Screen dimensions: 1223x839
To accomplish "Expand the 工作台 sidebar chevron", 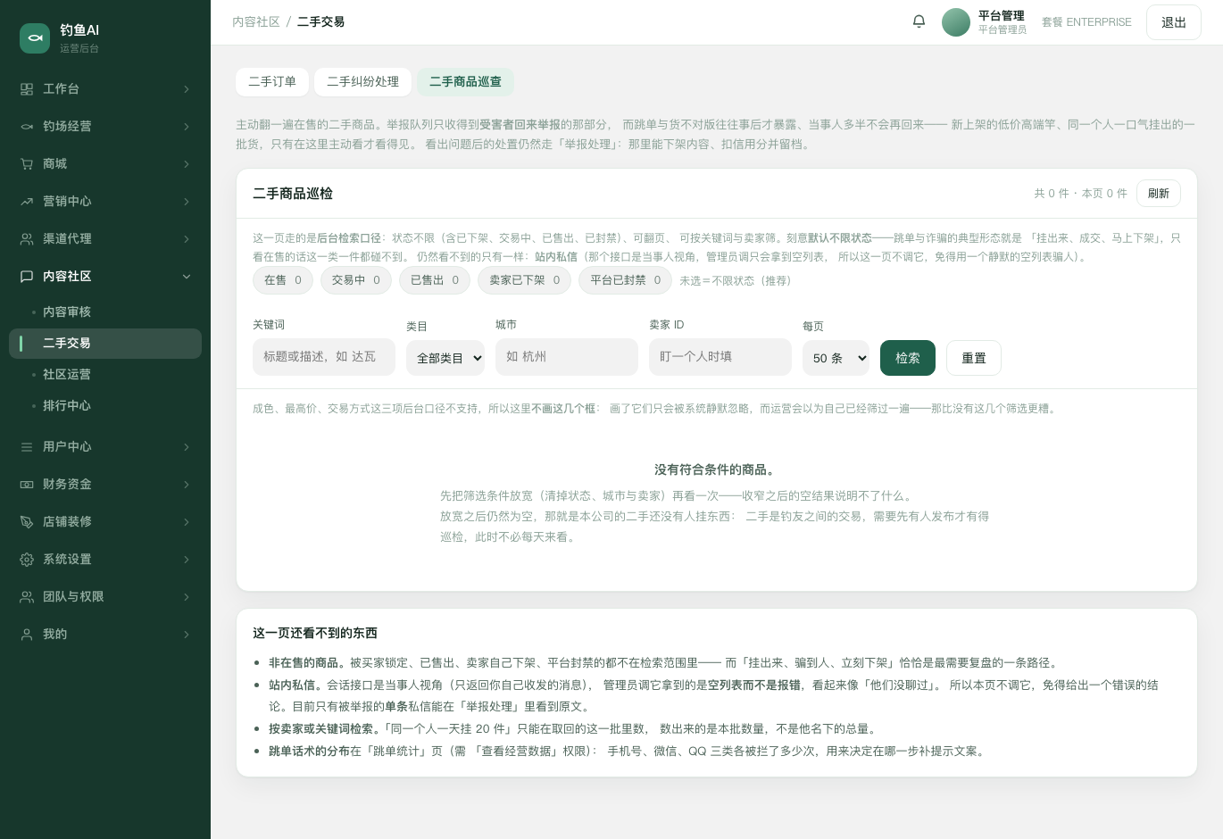I will (x=187, y=89).
